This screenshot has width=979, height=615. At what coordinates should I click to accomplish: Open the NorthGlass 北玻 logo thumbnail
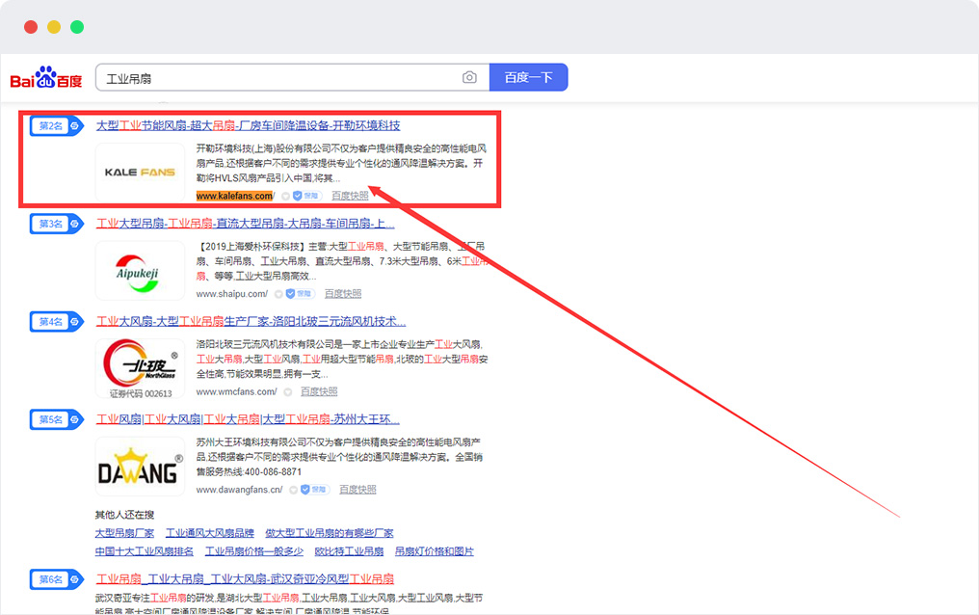[140, 368]
